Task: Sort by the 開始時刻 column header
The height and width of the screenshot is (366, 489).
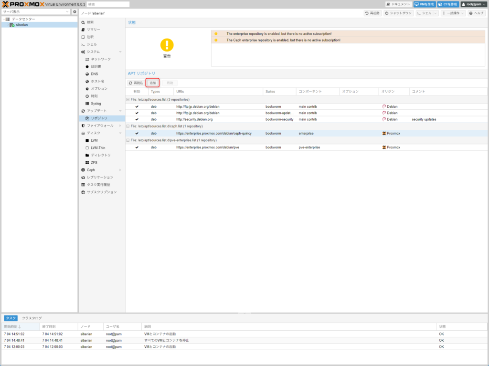Action: tap(21, 327)
